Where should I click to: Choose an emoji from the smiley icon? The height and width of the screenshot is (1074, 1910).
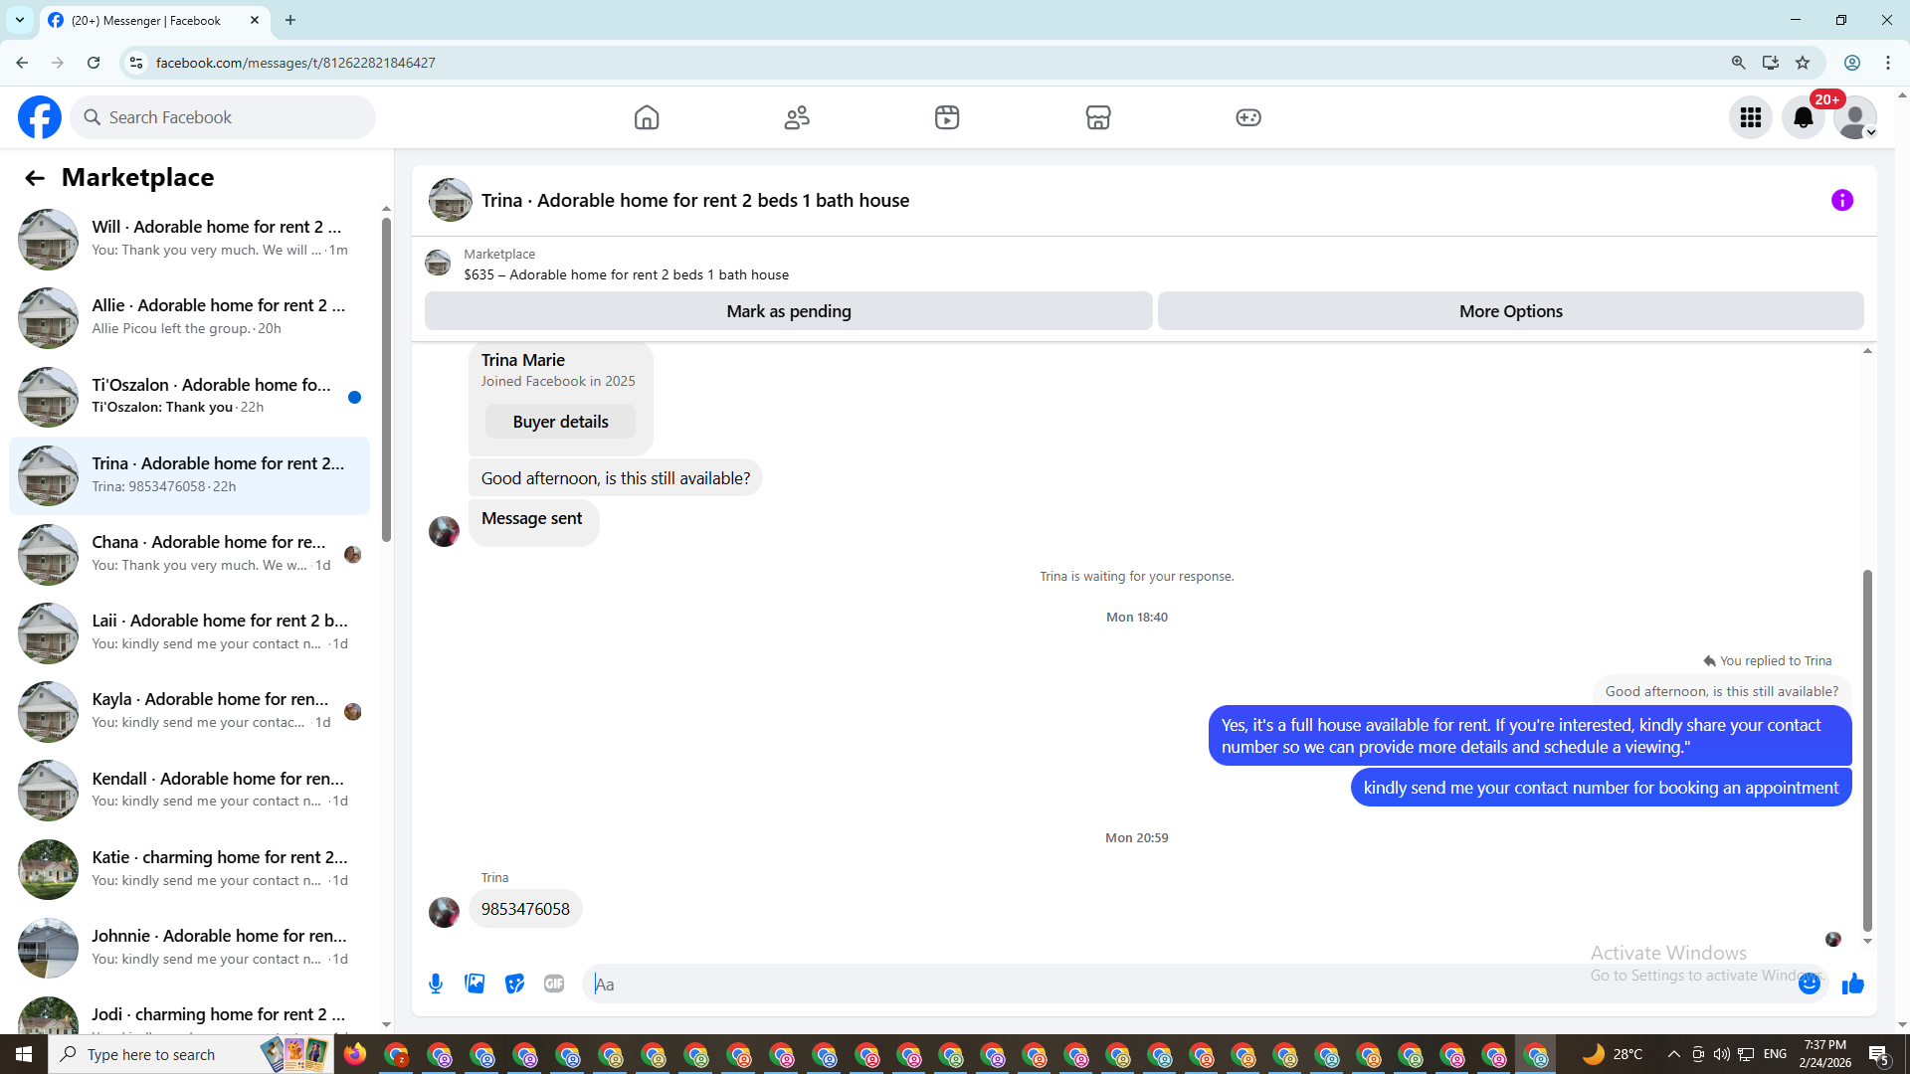pyautogui.click(x=1809, y=984)
